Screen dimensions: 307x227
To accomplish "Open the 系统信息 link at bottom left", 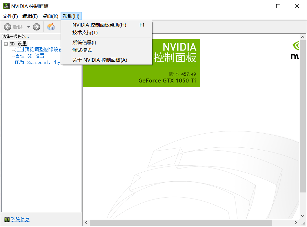I will point(20,220).
